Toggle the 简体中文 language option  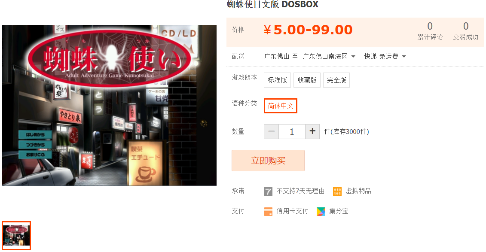point(281,106)
